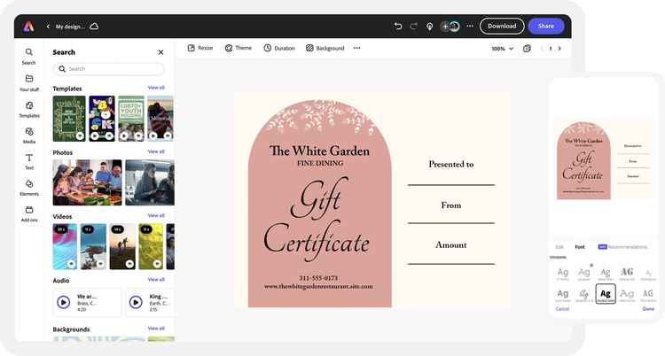Select the 20 s colorful wave video
Viewport: 665px width, 356px height.
coord(65,247)
